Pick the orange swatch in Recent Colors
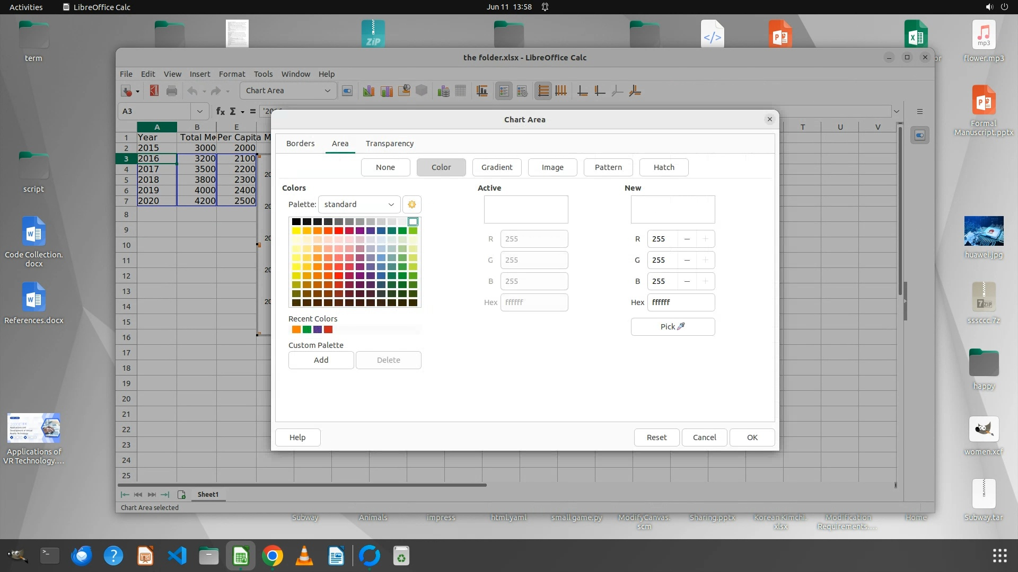Screen dimensions: 1018x572 [296, 330]
